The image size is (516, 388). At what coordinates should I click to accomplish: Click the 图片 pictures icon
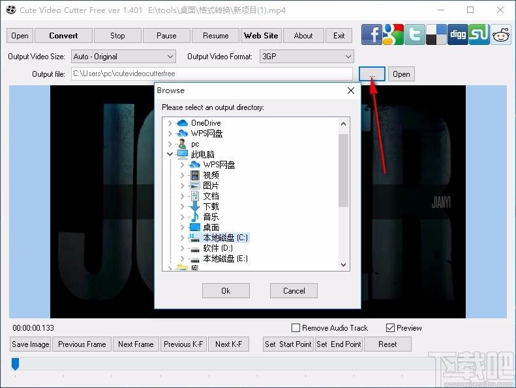coord(195,186)
